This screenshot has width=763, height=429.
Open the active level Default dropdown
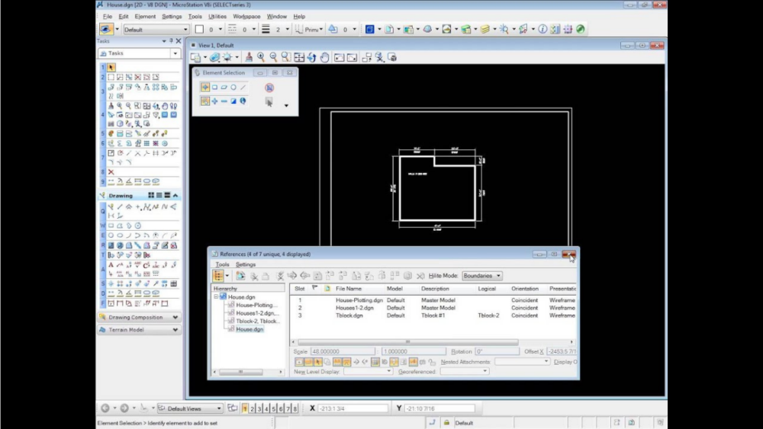coord(156,30)
